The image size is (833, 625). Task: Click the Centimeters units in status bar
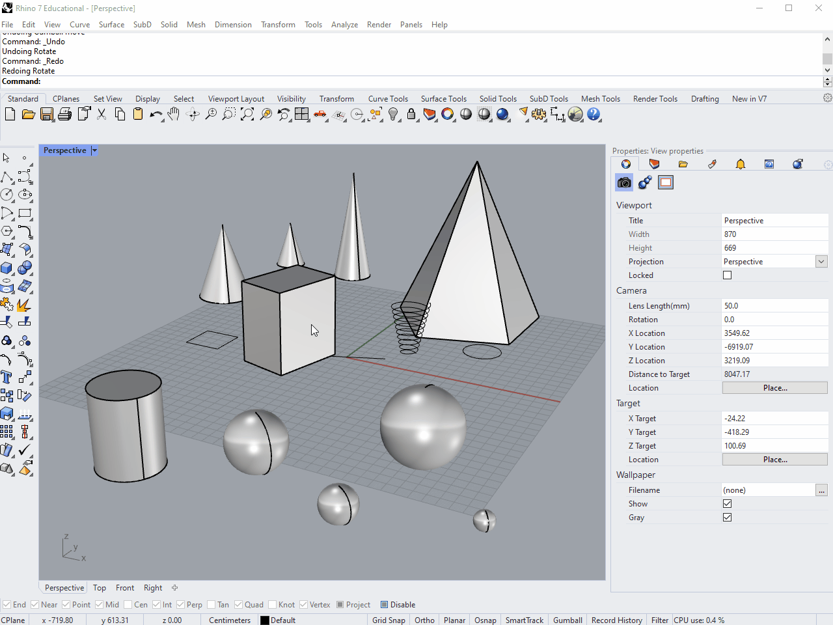(x=230, y=620)
